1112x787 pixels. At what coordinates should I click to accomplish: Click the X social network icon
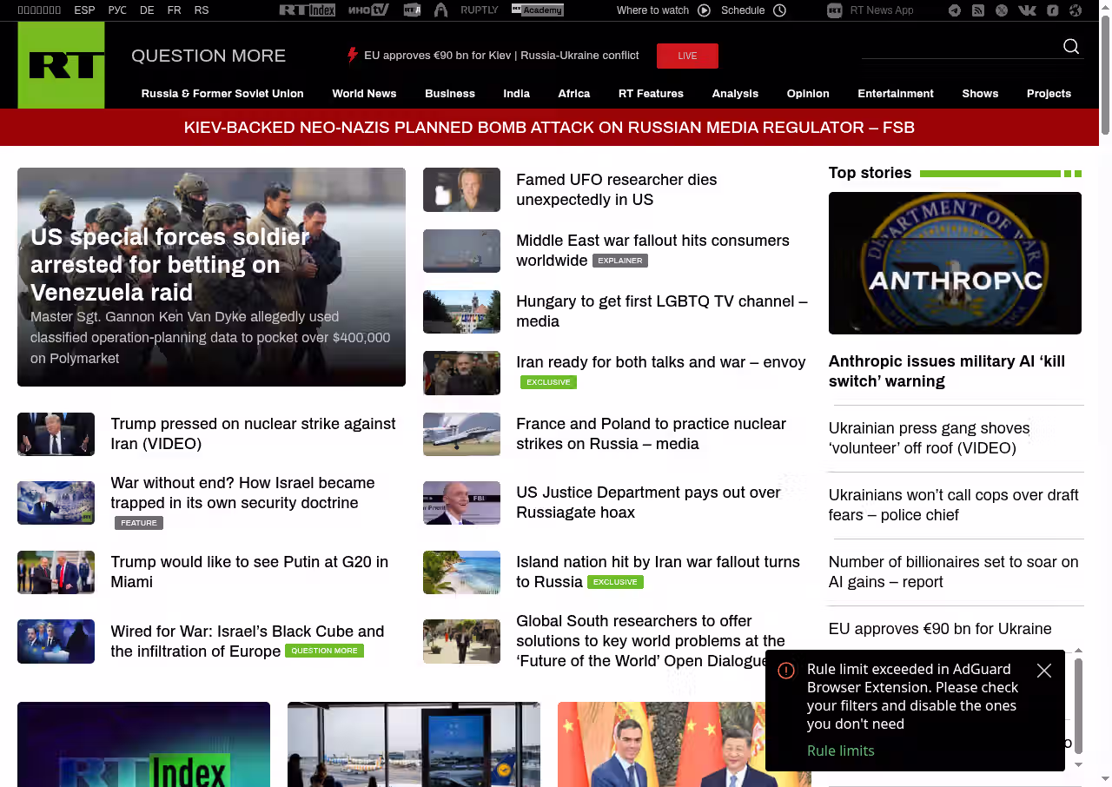click(x=1002, y=10)
